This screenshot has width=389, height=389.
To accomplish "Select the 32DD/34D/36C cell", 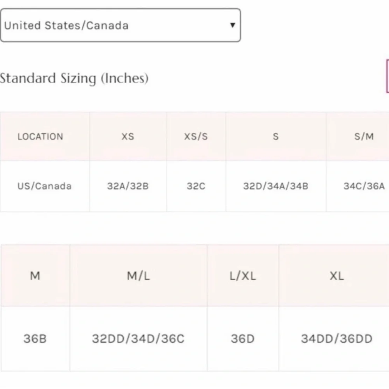I will (x=138, y=339).
